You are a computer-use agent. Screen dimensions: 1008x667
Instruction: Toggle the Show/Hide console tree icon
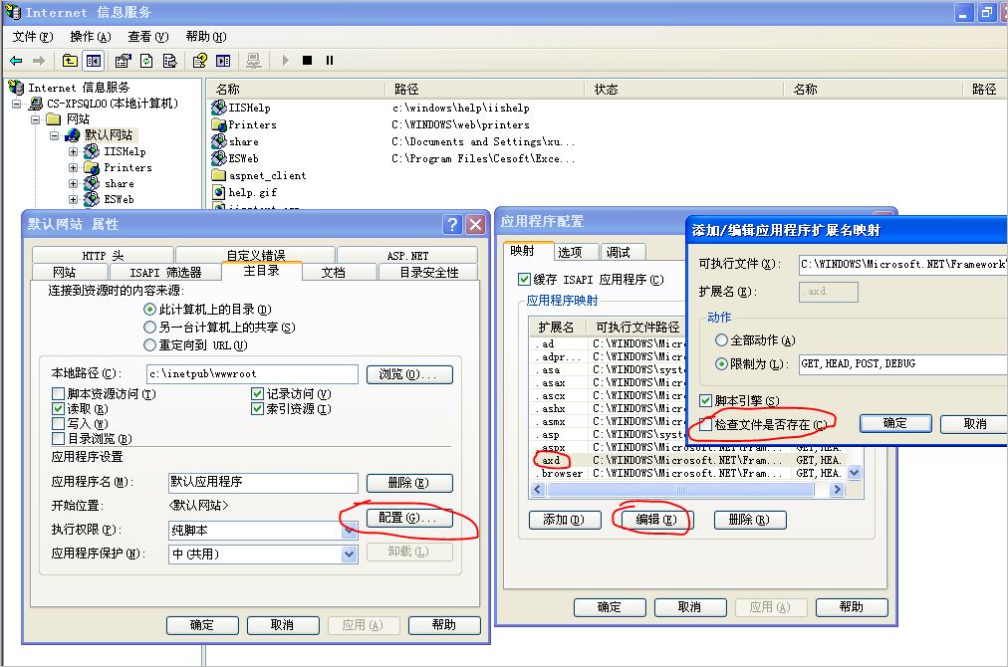click(x=94, y=60)
